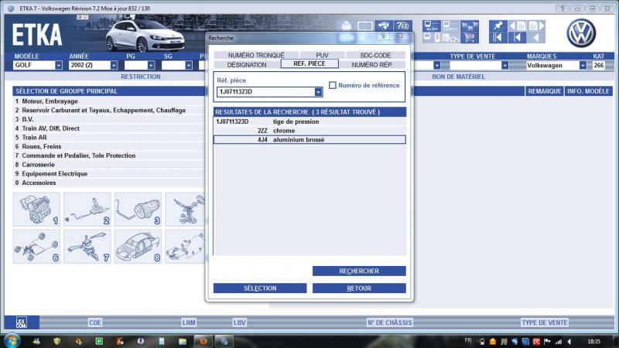The image size is (619, 348).
Task: Click the volume speaker tray icon
Action: click(569, 341)
